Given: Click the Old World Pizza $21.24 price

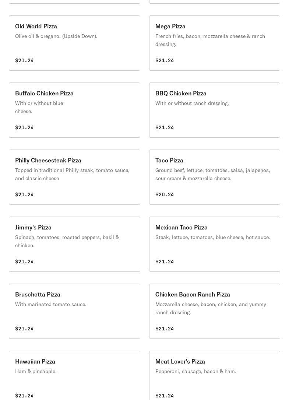Looking at the screenshot, I should click(x=24, y=60).
